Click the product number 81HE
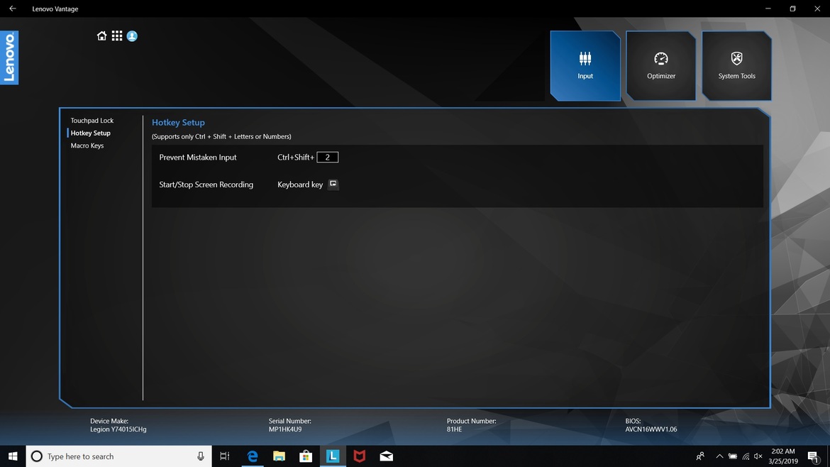Viewport: 830px width, 467px height. pos(454,429)
